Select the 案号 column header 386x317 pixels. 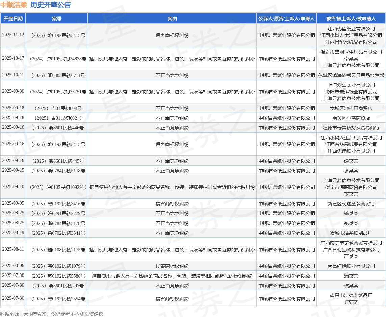[x=57, y=19]
